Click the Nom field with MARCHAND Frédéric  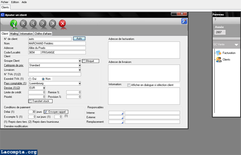pos(57,44)
